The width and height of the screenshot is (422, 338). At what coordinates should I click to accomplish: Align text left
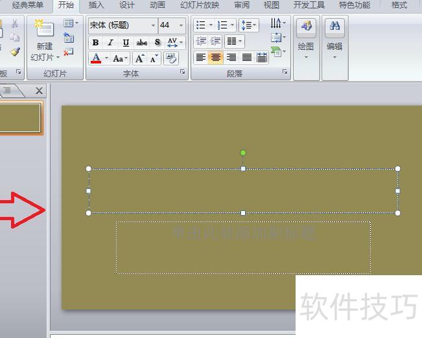pyautogui.click(x=201, y=57)
